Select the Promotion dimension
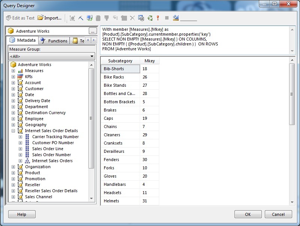Viewport: 300px width, 226px height. tap(35, 179)
